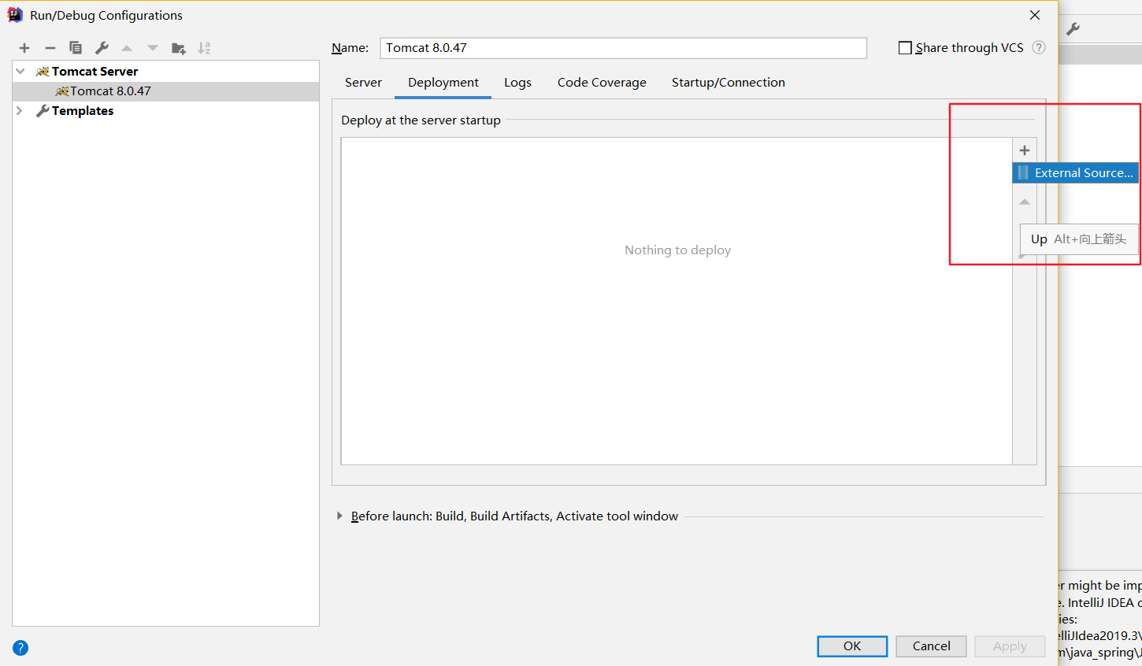Close the Run/Debug Configurations dialog

pos(1035,15)
